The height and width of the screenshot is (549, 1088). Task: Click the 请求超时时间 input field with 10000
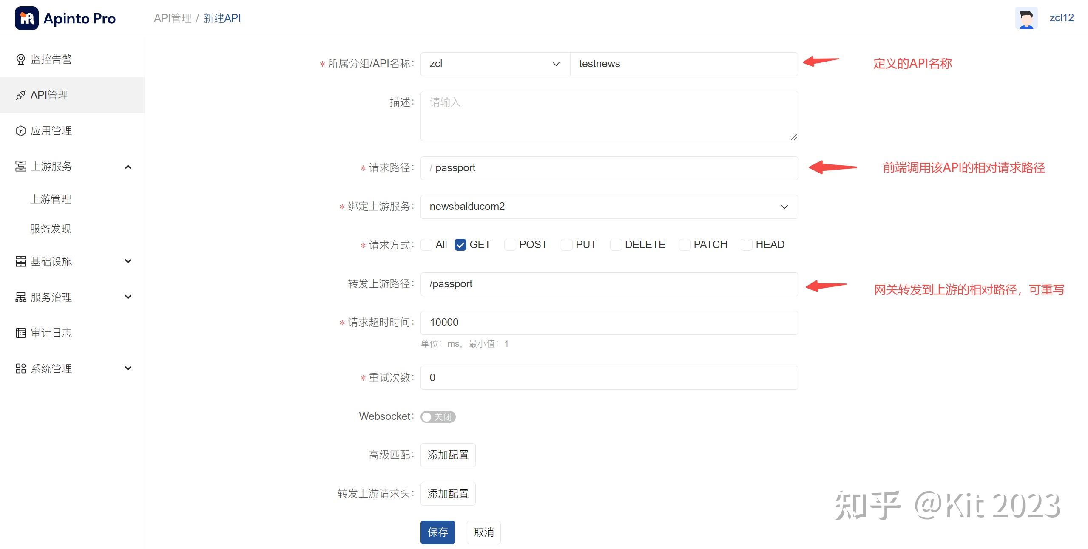(x=608, y=323)
